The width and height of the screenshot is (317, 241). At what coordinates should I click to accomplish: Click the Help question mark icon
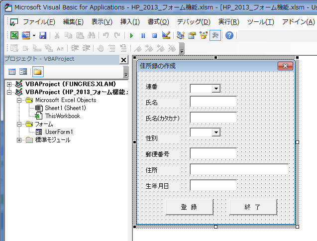click(x=229, y=36)
